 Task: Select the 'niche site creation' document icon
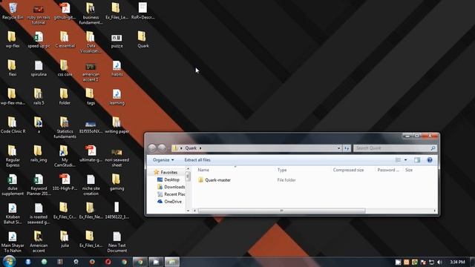(91, 185)
